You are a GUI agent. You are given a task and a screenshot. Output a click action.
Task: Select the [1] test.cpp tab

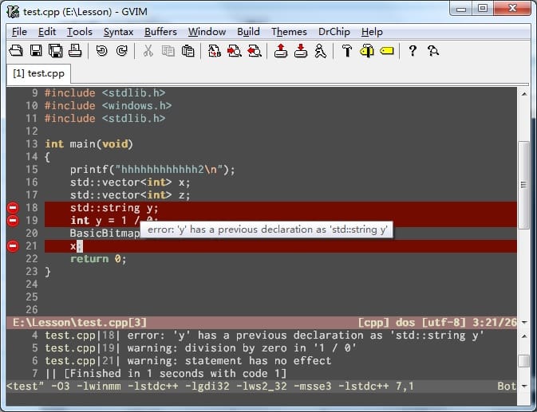click(38, 73)
